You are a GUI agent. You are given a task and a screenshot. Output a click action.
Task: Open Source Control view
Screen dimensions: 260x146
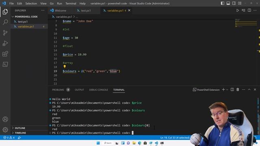(5, 32)
